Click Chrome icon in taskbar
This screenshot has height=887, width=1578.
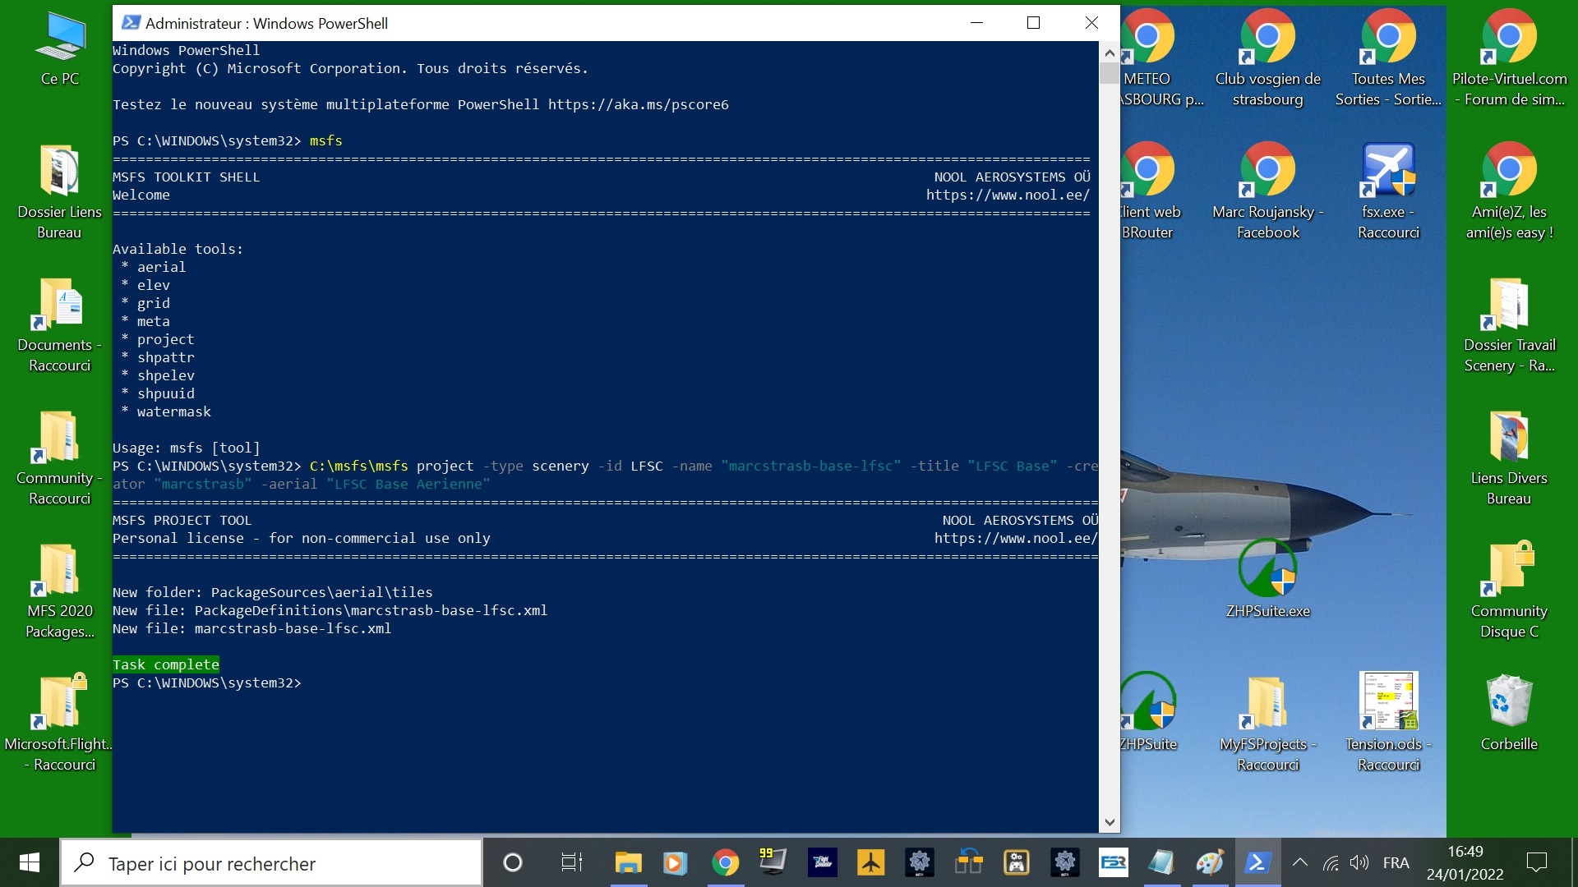725,862
